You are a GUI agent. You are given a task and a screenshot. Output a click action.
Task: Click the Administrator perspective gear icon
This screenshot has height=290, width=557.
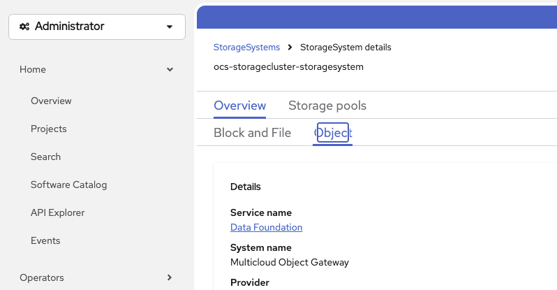(x=24, y=27)
